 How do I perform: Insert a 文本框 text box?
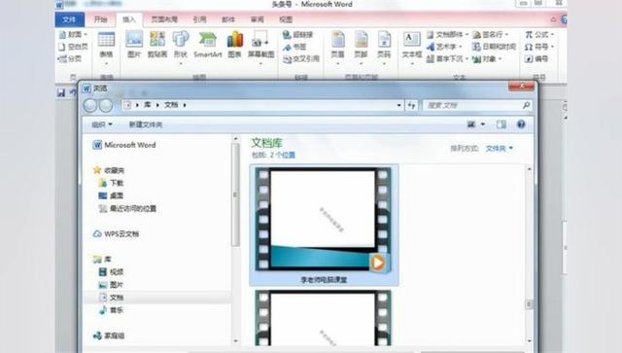pyautogui.click(x=412, y=48)
